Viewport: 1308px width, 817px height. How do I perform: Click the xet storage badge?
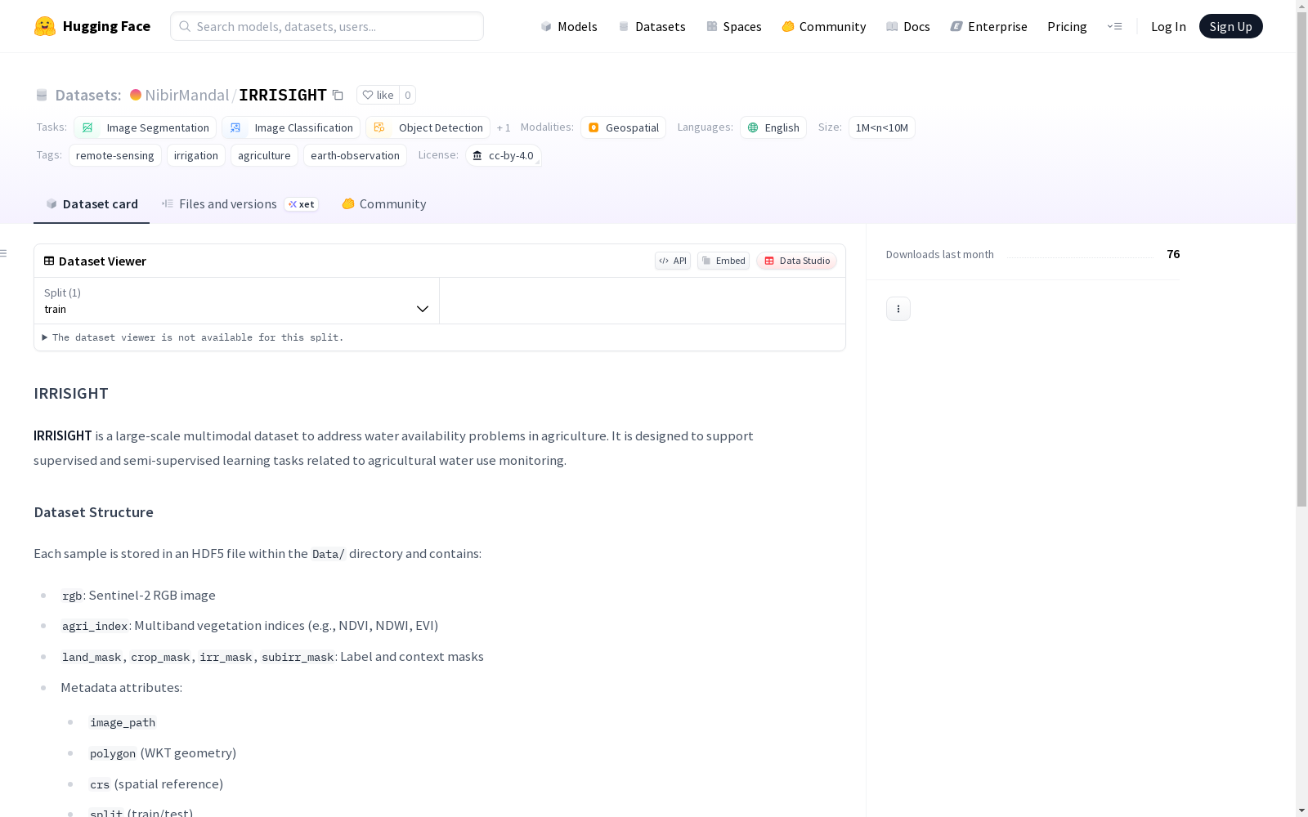click(302, 204)
